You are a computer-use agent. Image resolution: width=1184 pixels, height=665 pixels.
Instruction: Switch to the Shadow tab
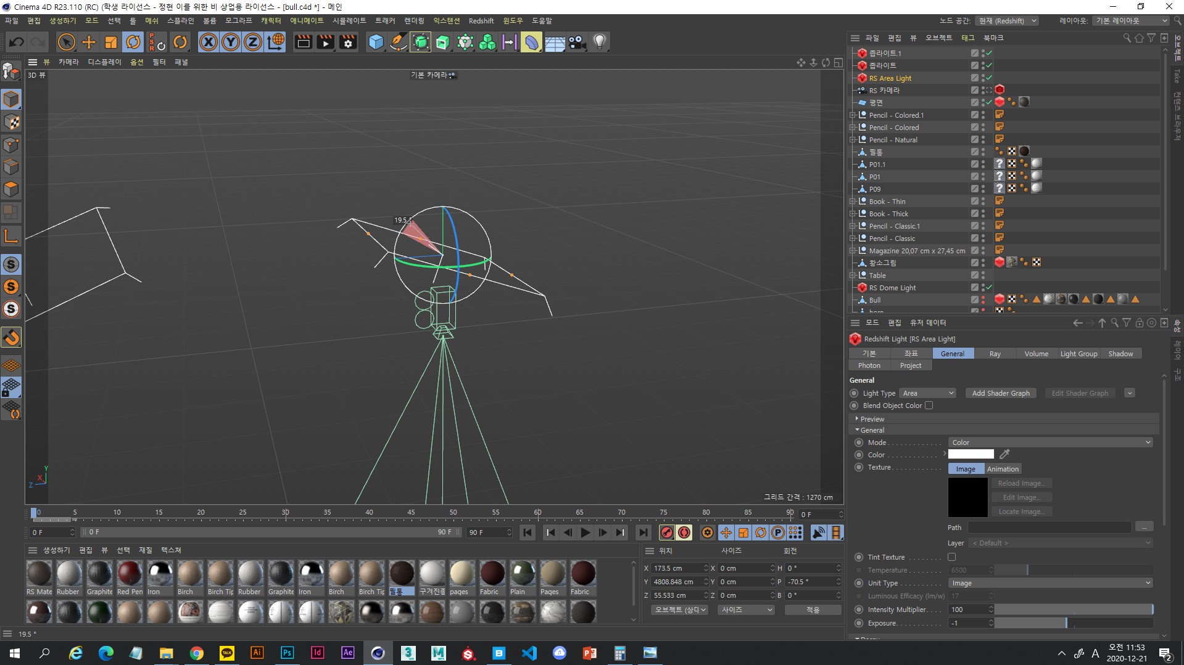[x=1120, y=354]
